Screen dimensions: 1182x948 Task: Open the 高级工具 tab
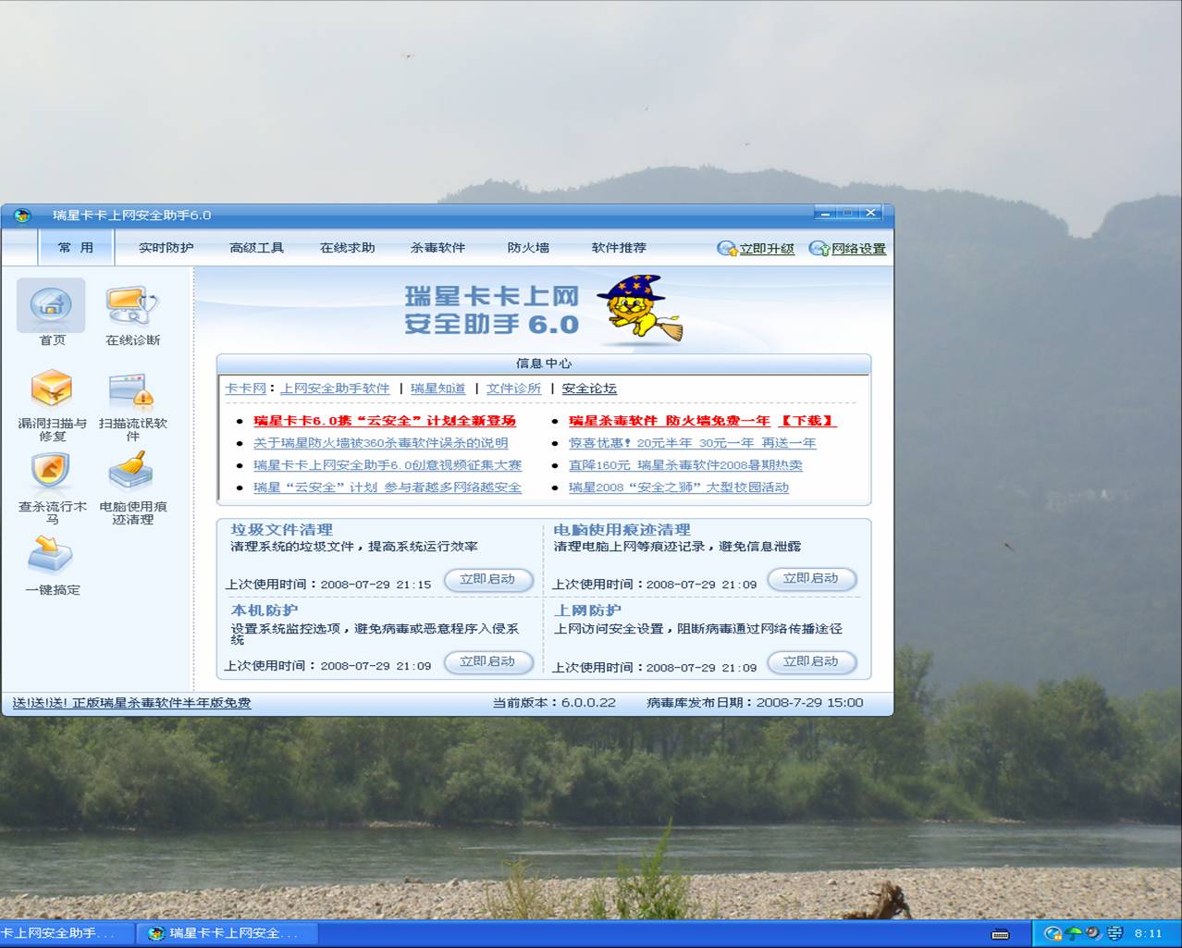[256, 248]
